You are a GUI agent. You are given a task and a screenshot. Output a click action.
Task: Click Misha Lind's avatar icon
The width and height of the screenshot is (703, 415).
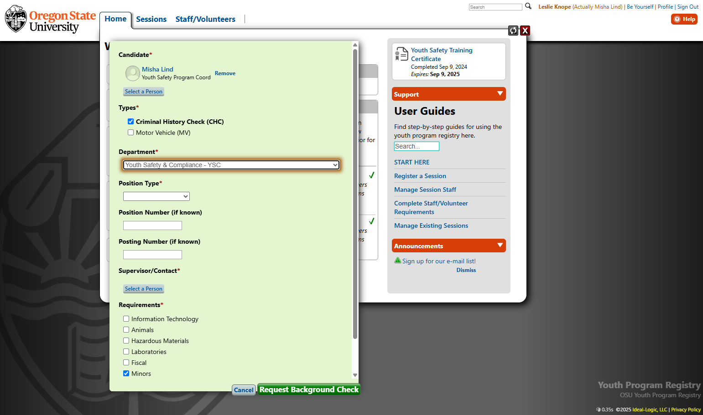pyautogui.click(x=133, y=73)
